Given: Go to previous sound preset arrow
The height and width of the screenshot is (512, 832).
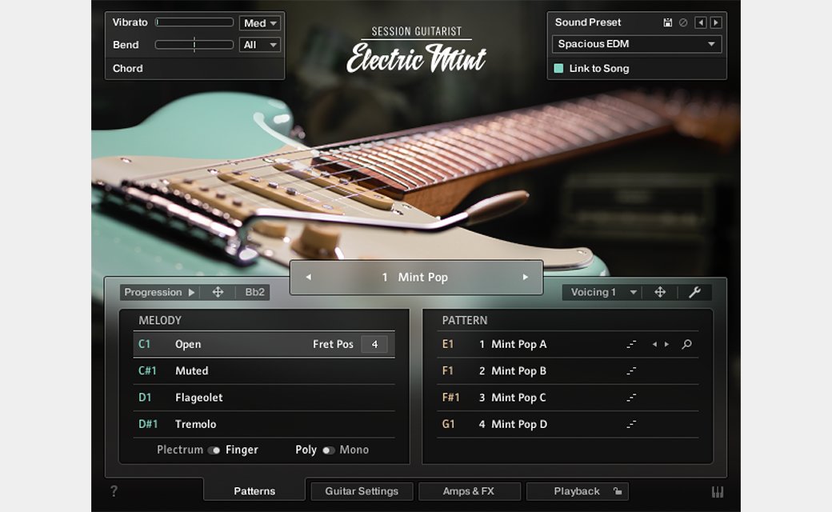Looking at the screenshot, I should coord(701,22).
